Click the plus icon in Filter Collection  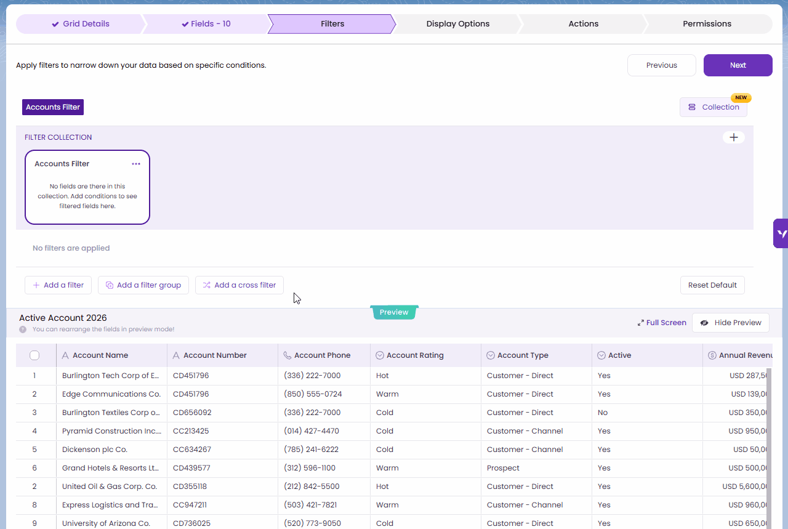pyautogui.click(x=733, y=137)
